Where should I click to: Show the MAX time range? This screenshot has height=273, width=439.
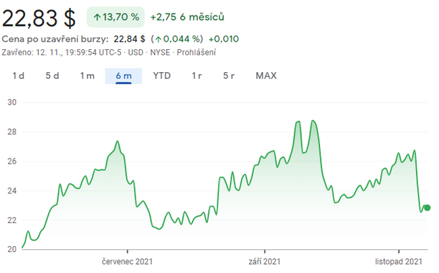[266, 75]
